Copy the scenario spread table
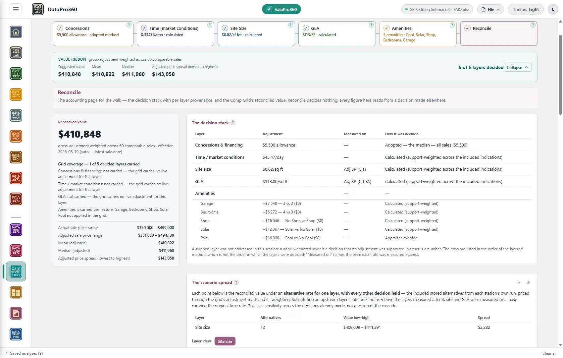The width and height of the screenshot is (563, 358). click(x=518, y=282)
